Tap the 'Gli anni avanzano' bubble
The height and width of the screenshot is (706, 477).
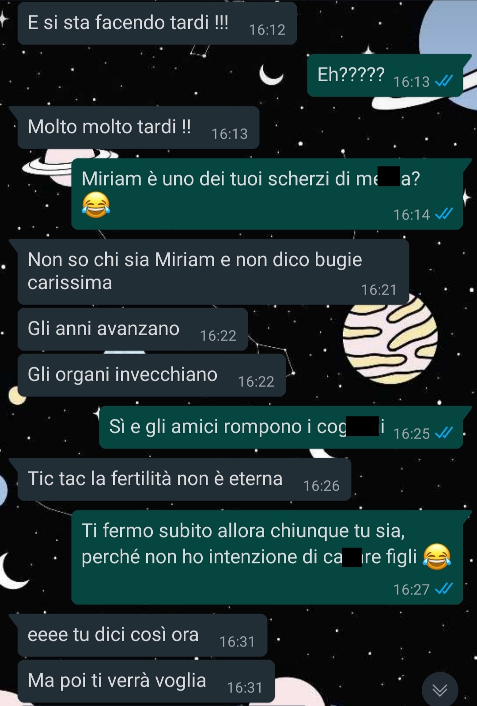(132, 329)
